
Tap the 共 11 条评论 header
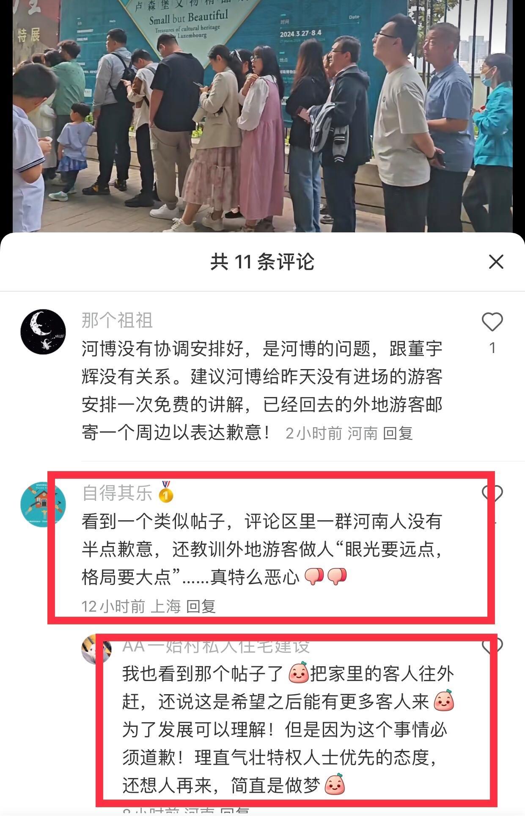coord(262,262)
